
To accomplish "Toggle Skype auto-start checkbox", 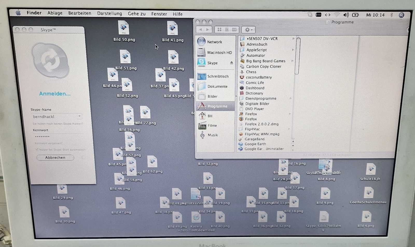I will coord(37,150).
